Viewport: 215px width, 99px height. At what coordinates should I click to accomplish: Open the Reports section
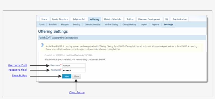click(x=155, y=24)
